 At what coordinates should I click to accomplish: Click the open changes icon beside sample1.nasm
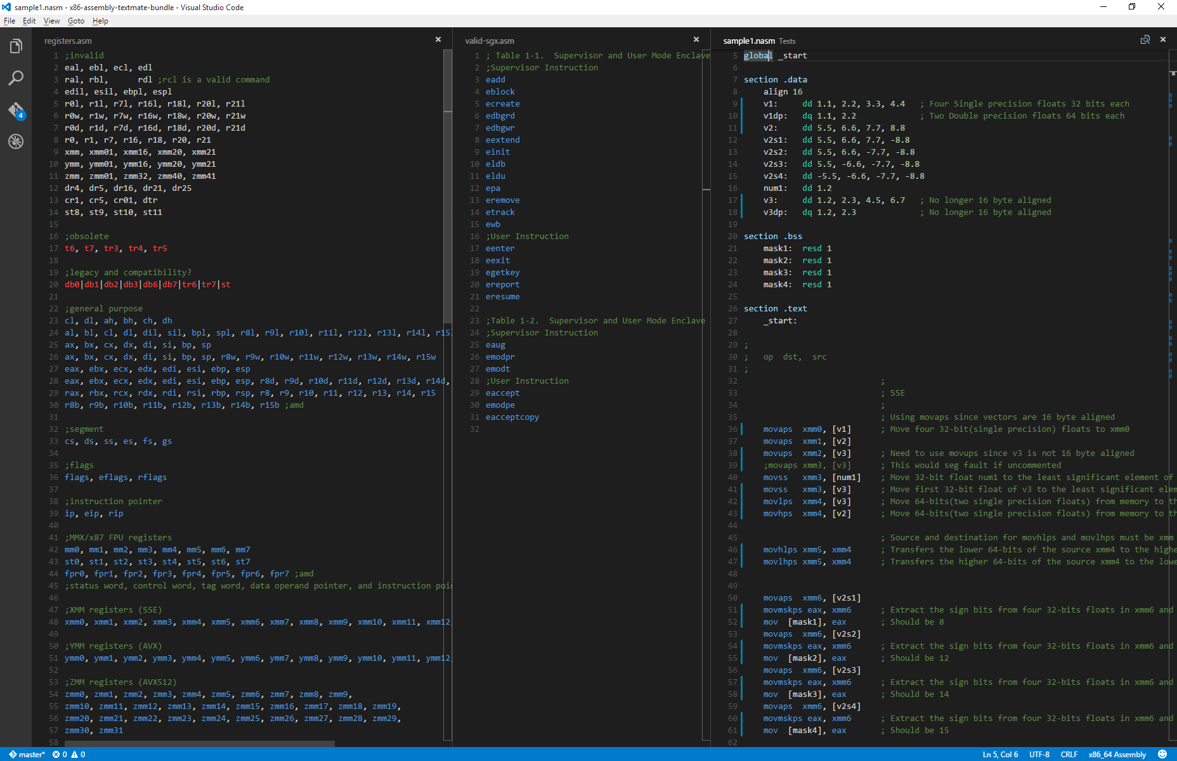(1145, 40)
